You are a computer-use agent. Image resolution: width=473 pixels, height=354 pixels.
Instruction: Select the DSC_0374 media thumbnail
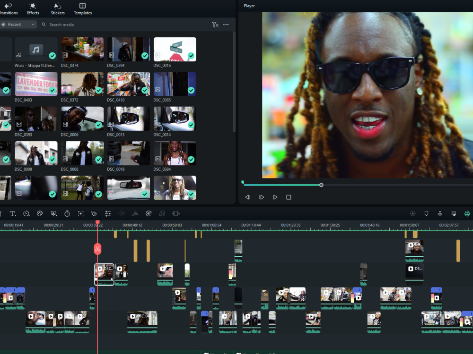coord(82,50)
